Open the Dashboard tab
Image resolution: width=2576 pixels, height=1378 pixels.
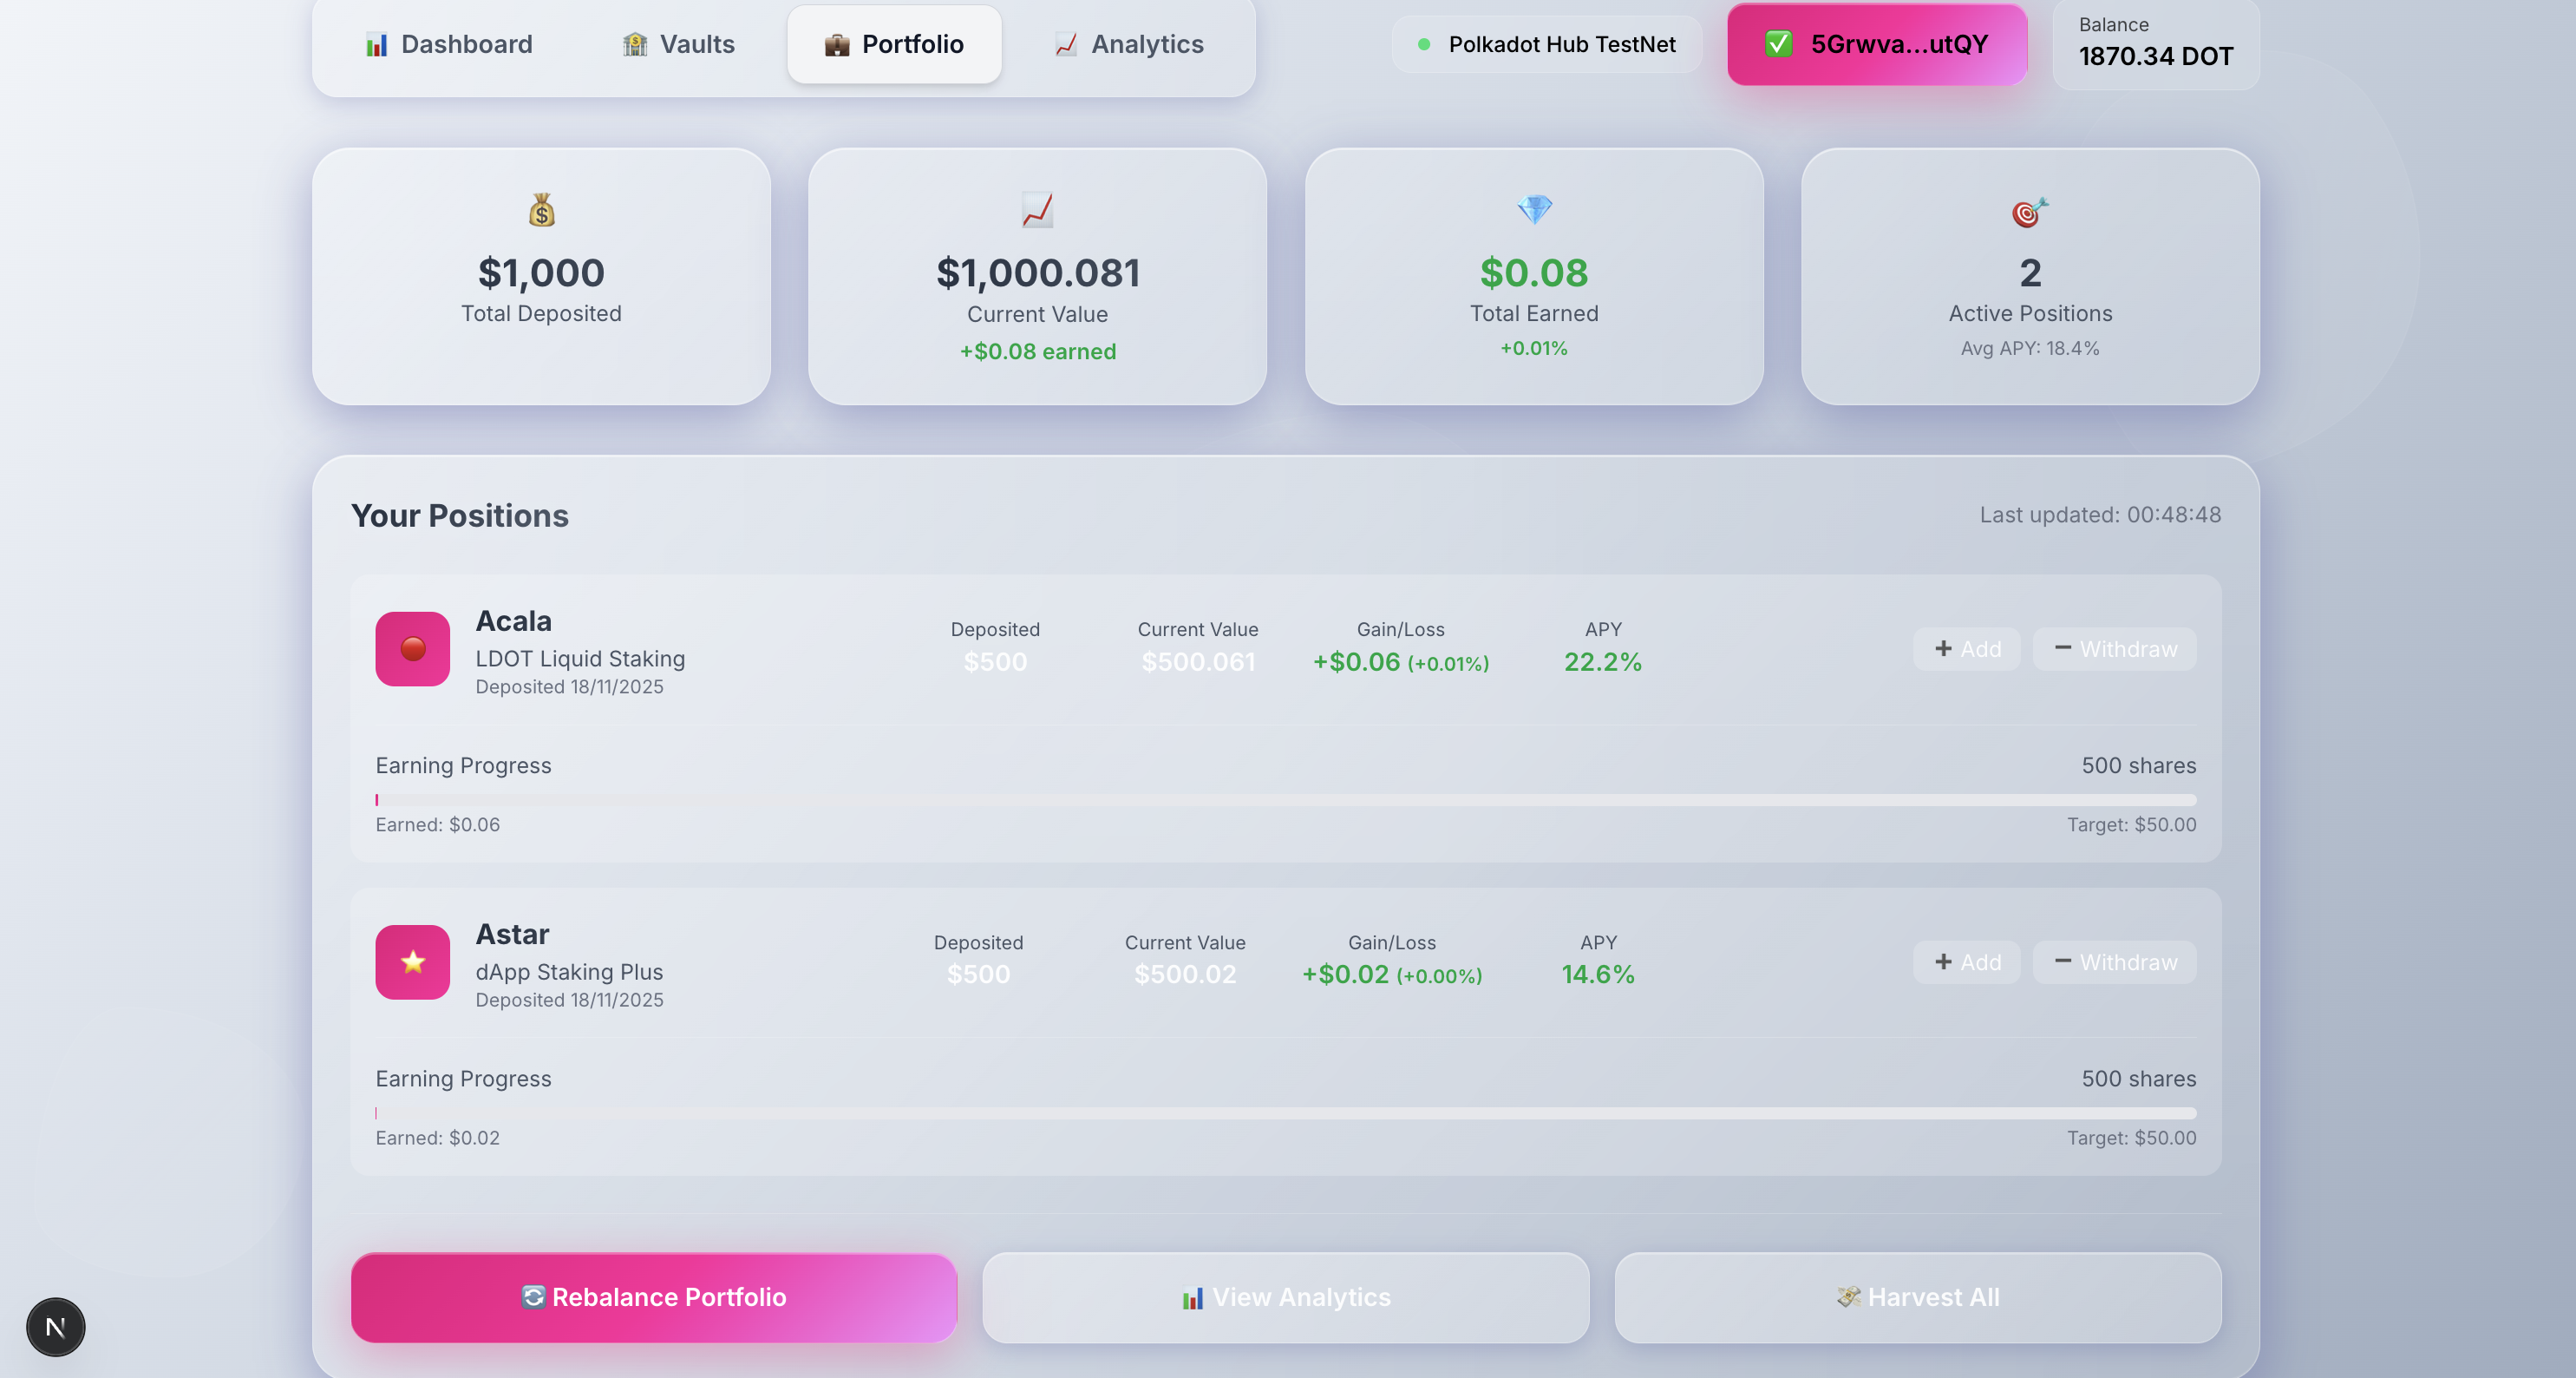pos(448,44)
